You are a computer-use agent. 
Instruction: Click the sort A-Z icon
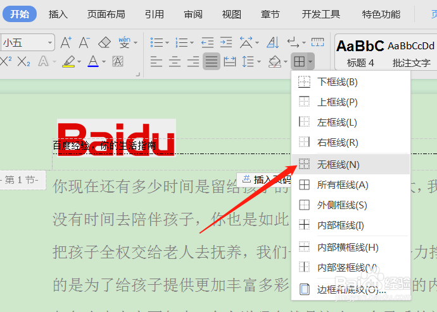[272, 42]
